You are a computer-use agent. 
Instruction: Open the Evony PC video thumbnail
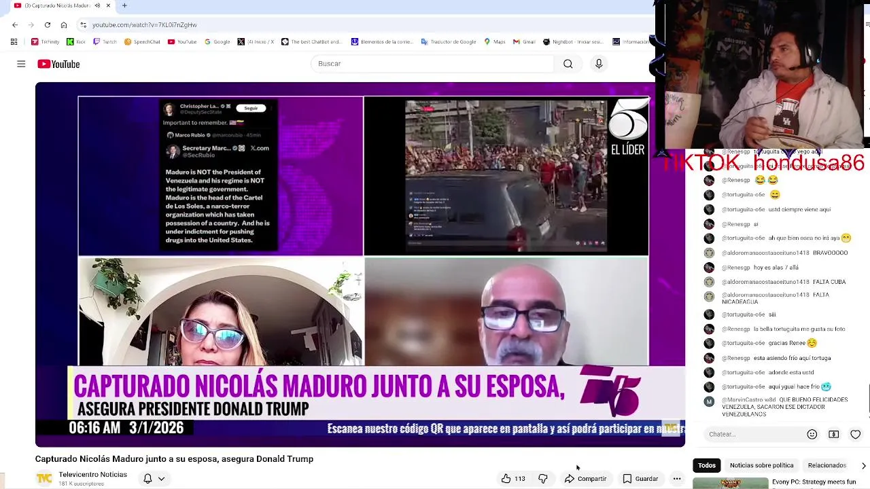pyautogui.click(x=730, y=484)
